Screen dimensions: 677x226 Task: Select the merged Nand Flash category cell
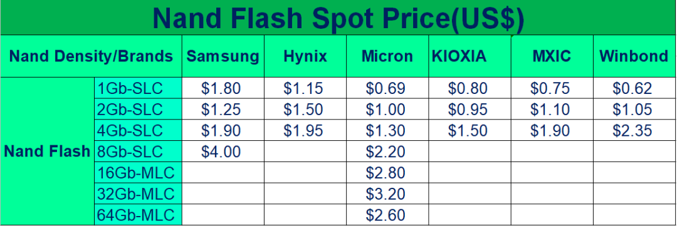[48, 152]
